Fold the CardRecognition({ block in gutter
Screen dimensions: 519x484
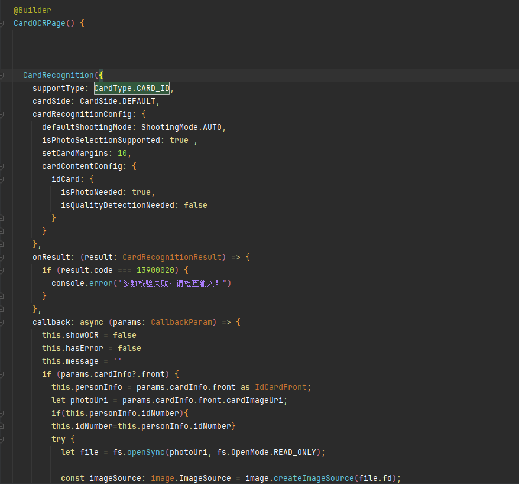click(x=2, y=76)
